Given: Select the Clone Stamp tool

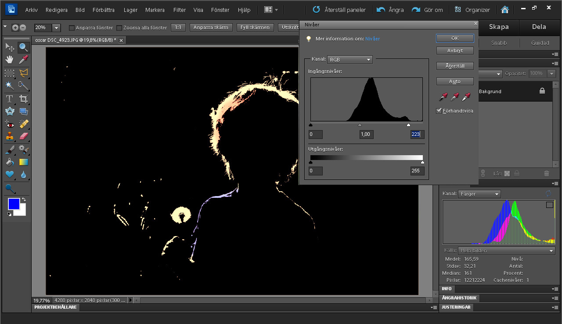Looking at the screenshot, I should 9,136.
